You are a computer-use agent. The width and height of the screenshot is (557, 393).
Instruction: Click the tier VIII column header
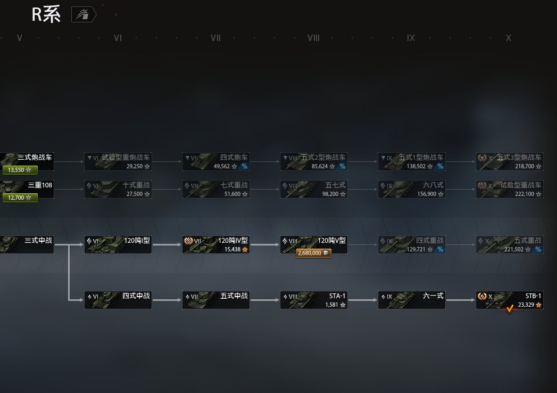313,38
